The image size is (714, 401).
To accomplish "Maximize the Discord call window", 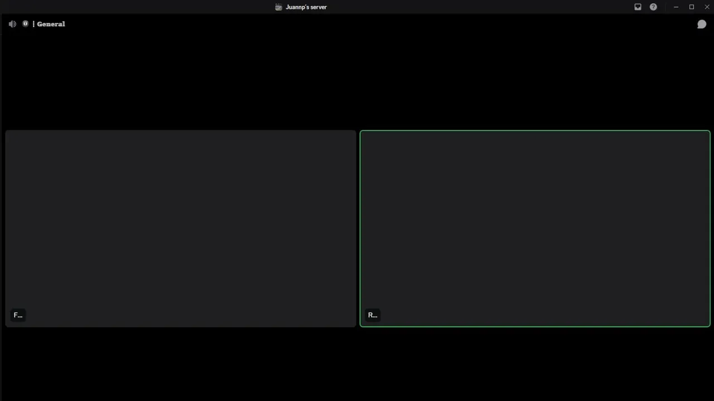I will click(692, 7).
